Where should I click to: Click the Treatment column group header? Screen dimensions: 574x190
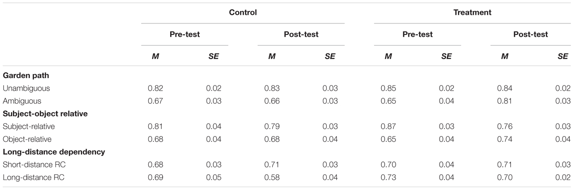pos(475,12)
